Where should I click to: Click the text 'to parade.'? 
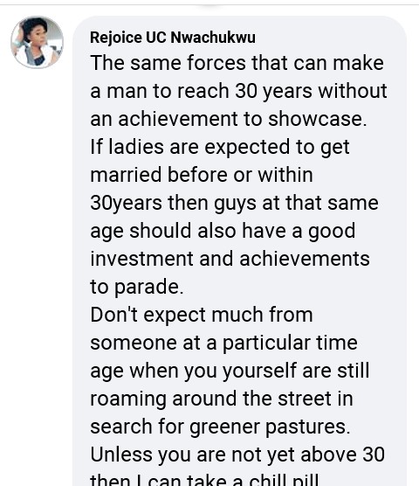pyautogui.click(x=137, y=287)
